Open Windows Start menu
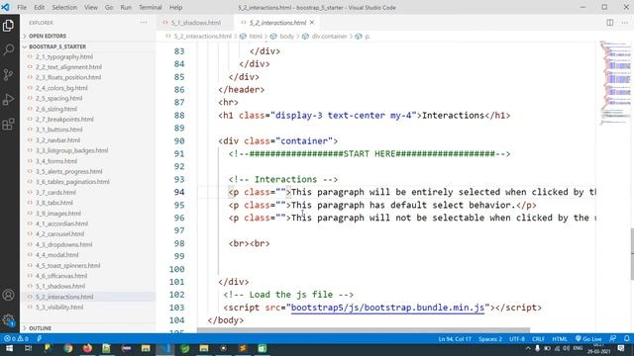Viewport: 634px width, 356px height. pyautogui.click(x=9, y=348)
